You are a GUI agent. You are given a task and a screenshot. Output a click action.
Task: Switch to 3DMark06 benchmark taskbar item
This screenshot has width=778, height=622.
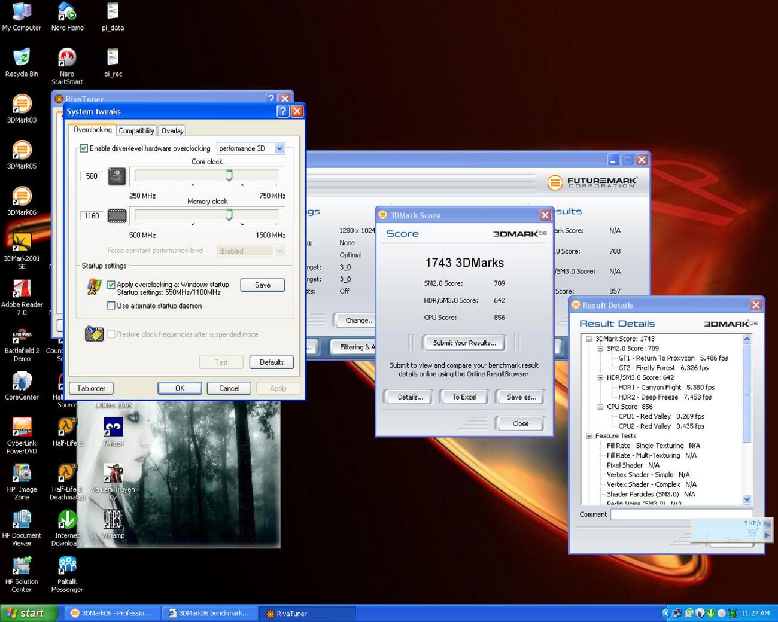(x=210, y=613)
